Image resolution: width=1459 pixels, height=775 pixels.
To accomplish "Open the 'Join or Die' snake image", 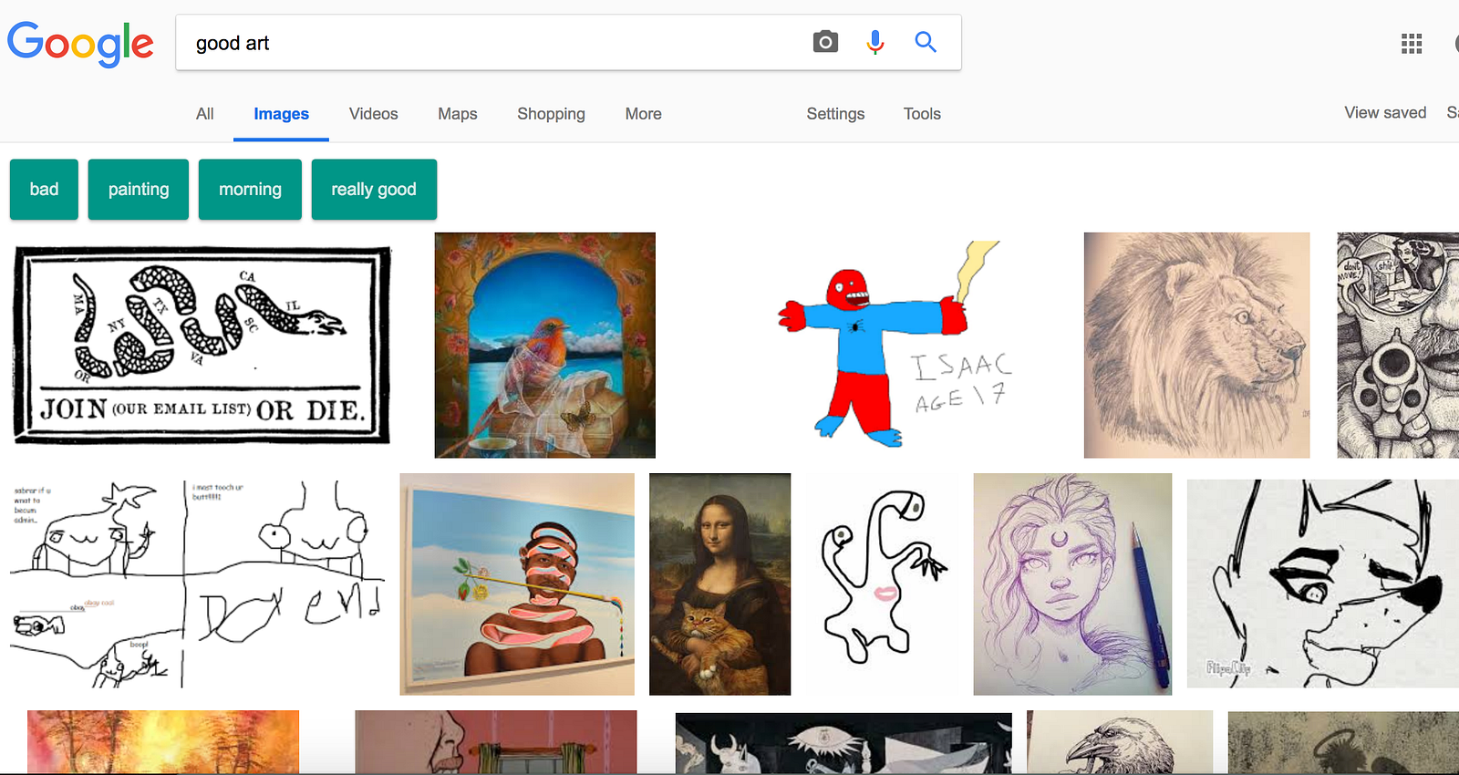I will pos(202,346).
